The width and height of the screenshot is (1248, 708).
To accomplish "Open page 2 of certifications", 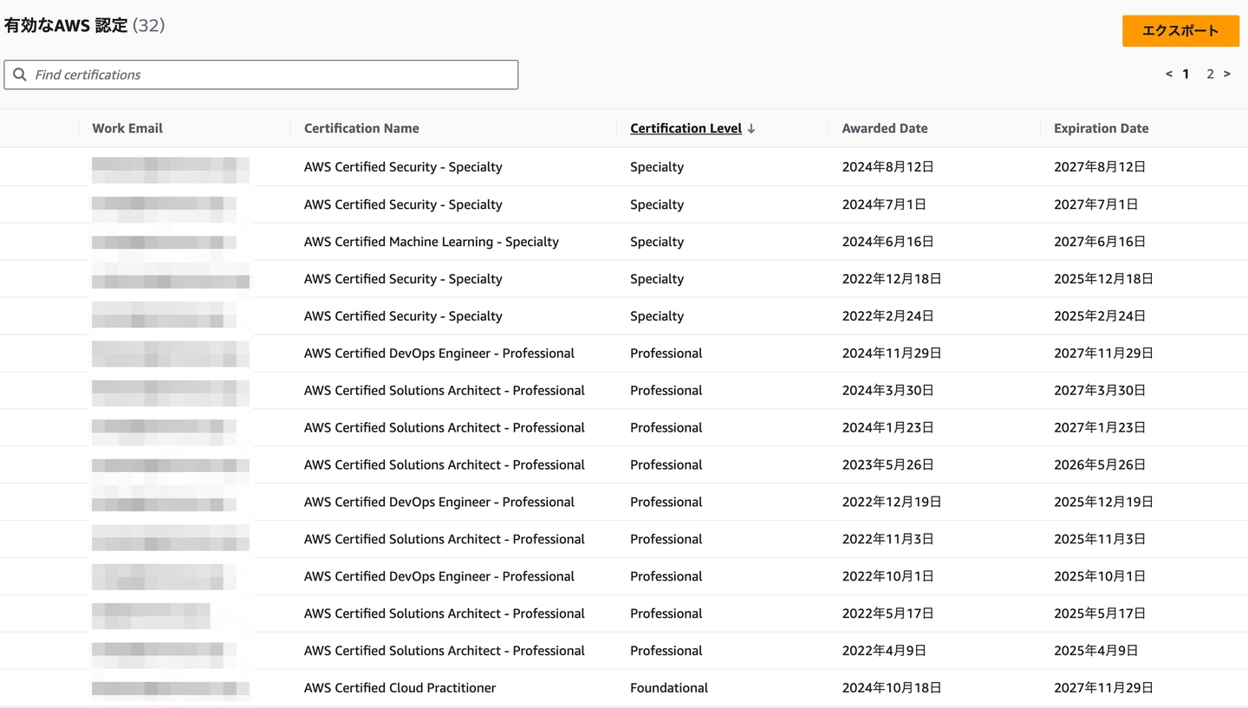I will coord(1210,75).
